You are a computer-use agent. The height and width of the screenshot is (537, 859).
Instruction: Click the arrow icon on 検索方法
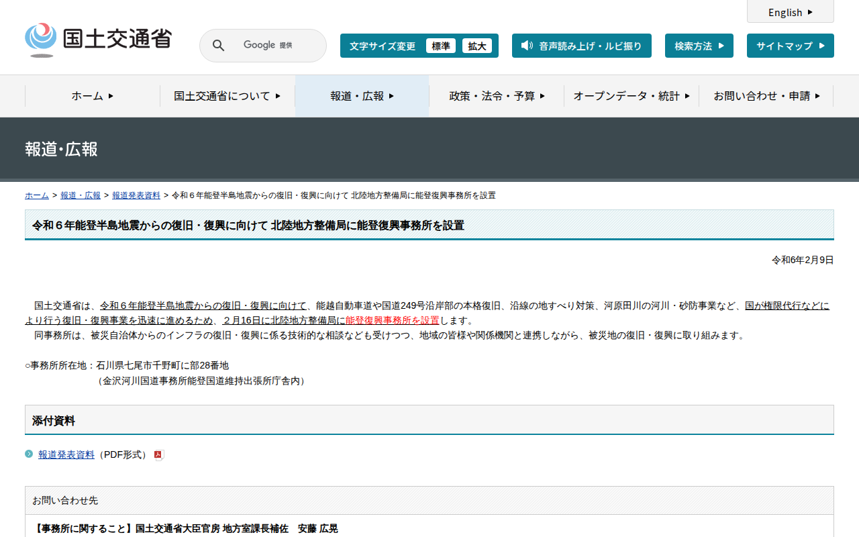pyautogui.click(x=721, y=46)
